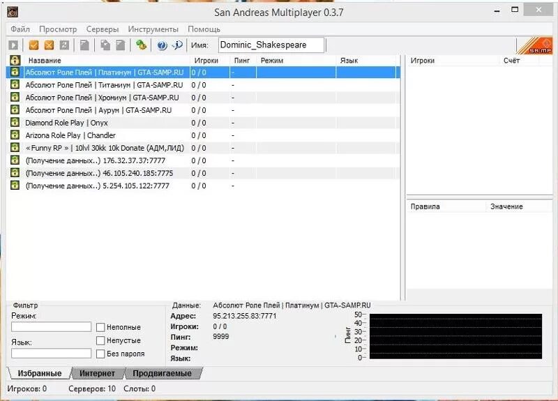Click lock icon of Титаниум server row

click(15, 84)
